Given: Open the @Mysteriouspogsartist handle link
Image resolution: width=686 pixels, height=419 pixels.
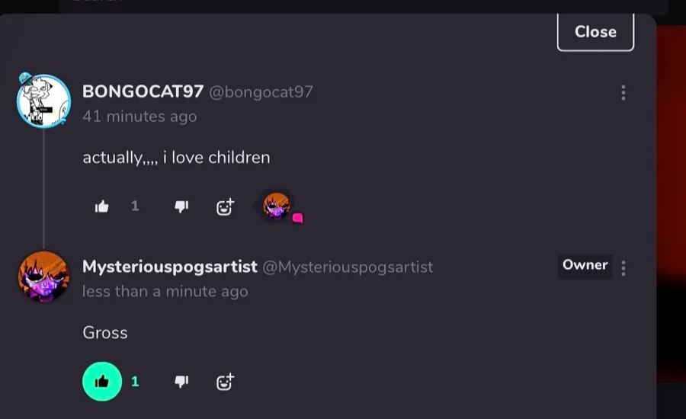Looking at the screenshot, I should [x=348, y=267].
